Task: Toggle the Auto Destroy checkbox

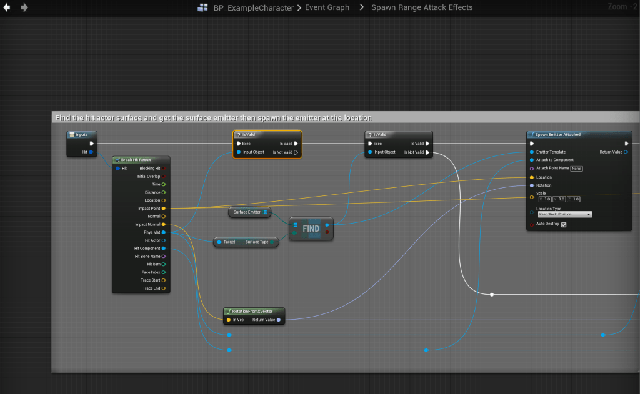Action: coord(564,224)
